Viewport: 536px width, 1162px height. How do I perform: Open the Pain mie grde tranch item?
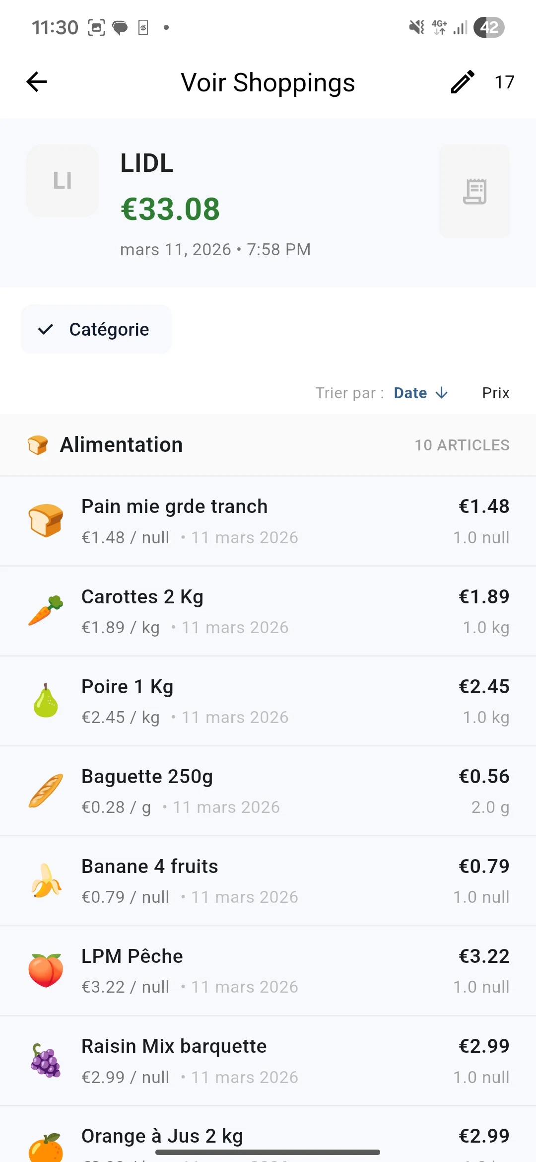(x=268, y=521)
